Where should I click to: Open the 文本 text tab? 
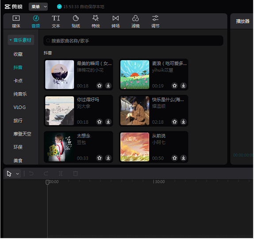click(56, 21)
